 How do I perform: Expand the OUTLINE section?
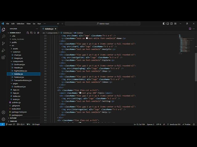click(x=24, y=118)
